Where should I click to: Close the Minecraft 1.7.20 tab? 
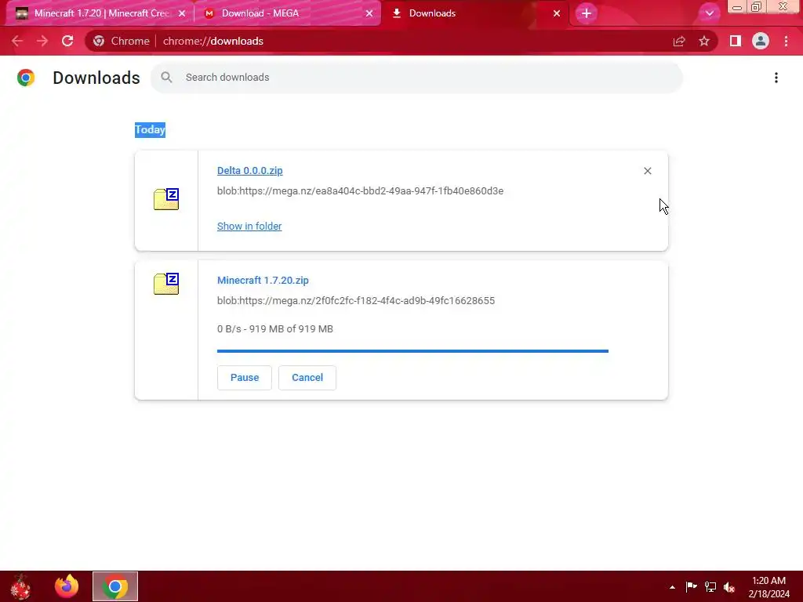coord(182,14)
